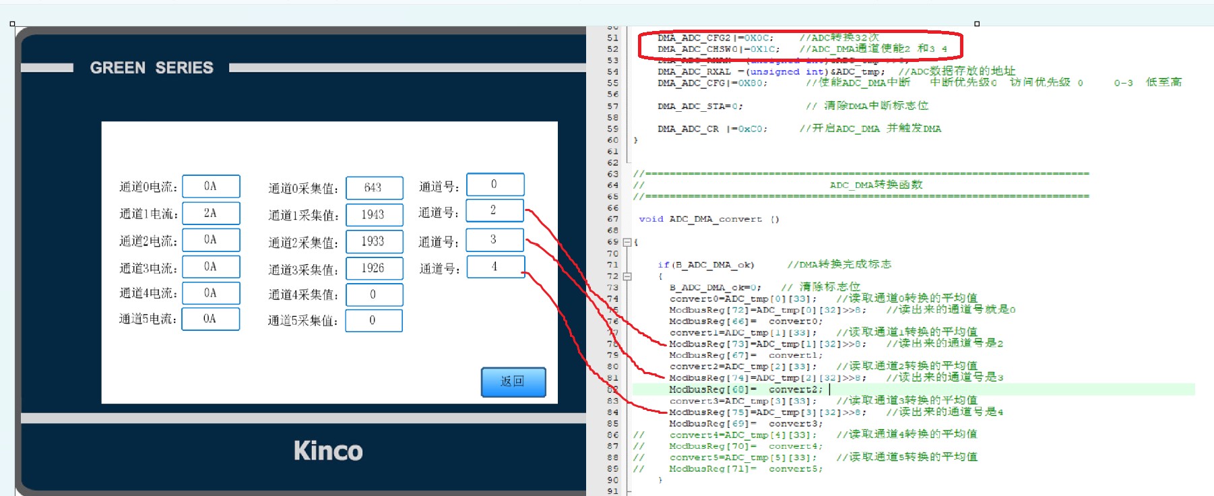Select 通道1采集值 field showing 1943
The image size is (1214, 496).
click(374, 215)
